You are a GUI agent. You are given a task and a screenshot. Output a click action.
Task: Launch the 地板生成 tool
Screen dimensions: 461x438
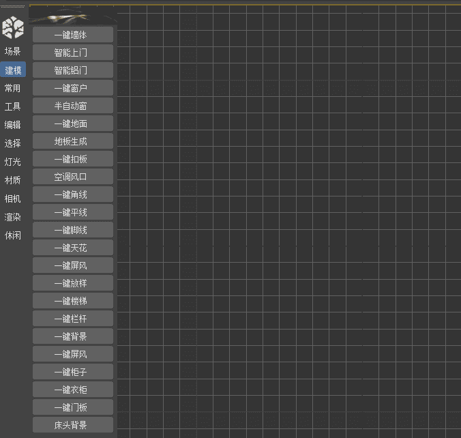coord(72,141)
